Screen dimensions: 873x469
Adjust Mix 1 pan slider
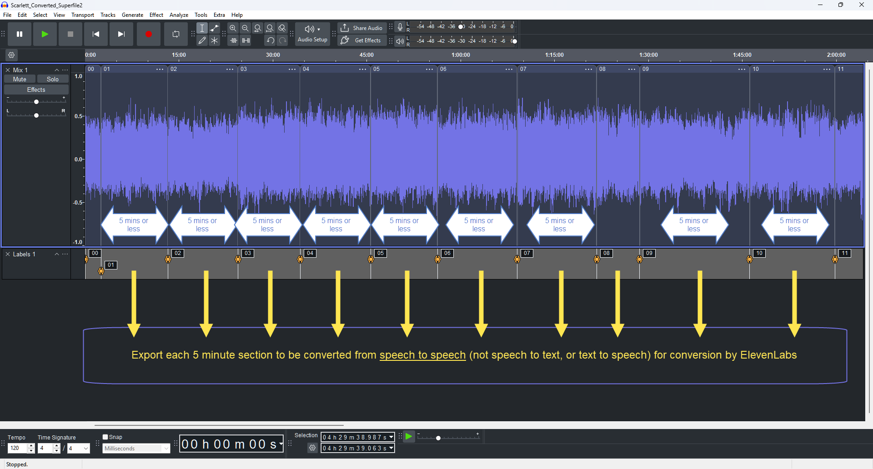tap(36, 115)
